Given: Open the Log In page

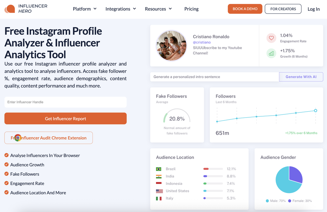Looking at the screenshot, I should click(x=314, y=9).
